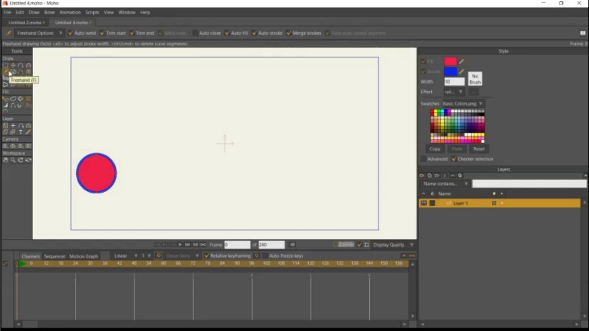Disable the Checker selection checkbox
Screen dimensions: 589x331
pos(454,159)
